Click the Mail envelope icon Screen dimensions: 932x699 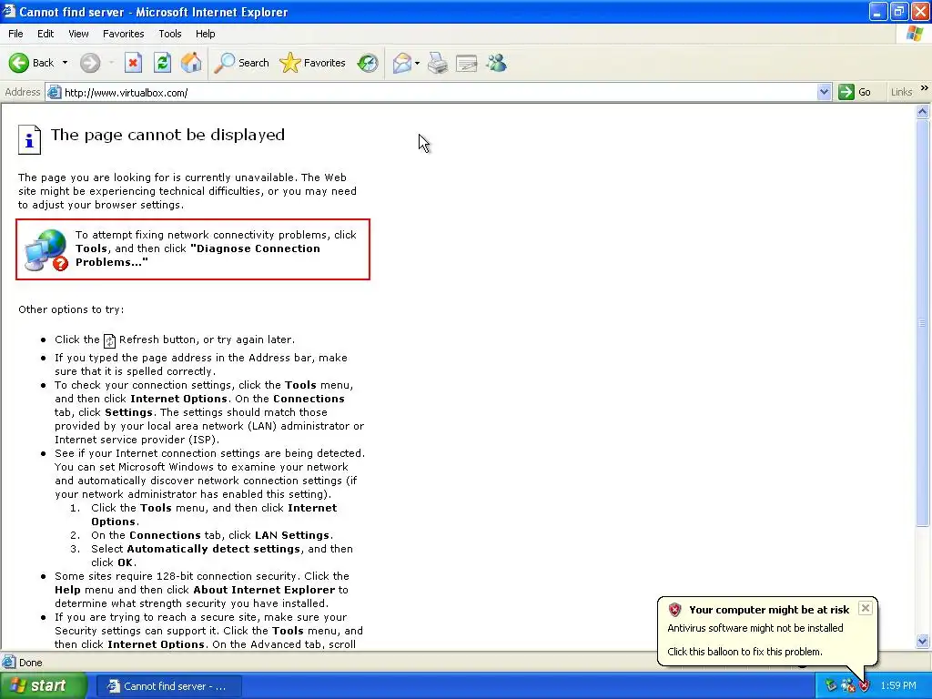(401, 63)
